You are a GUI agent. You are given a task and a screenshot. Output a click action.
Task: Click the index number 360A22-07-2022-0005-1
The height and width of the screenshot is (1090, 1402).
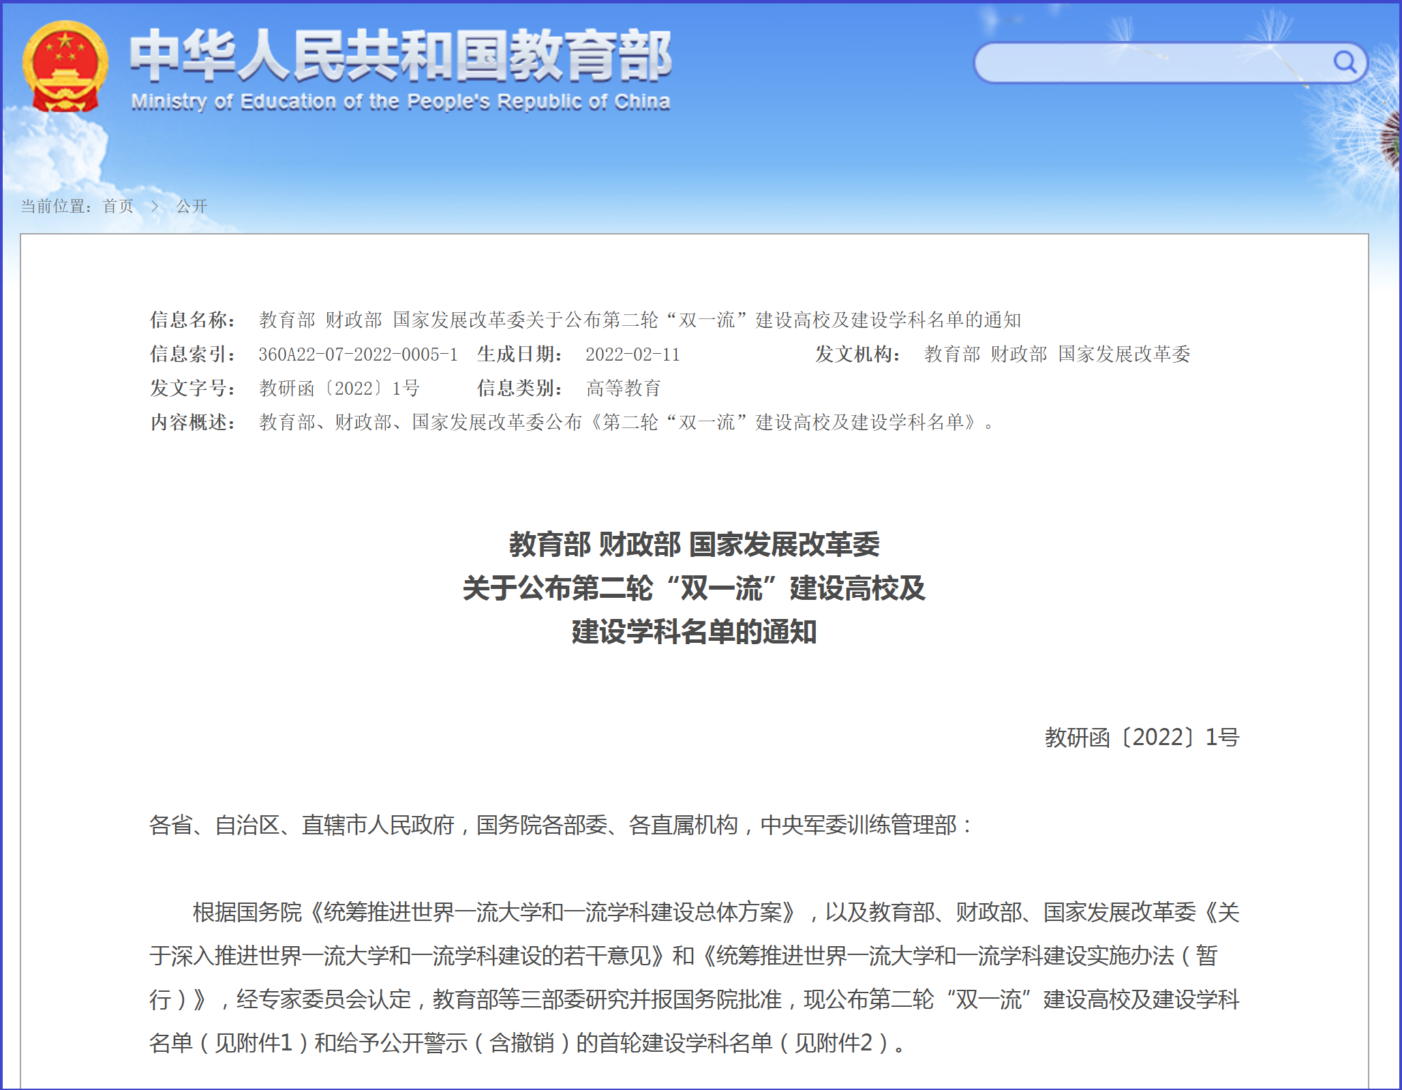click(358, 354)
